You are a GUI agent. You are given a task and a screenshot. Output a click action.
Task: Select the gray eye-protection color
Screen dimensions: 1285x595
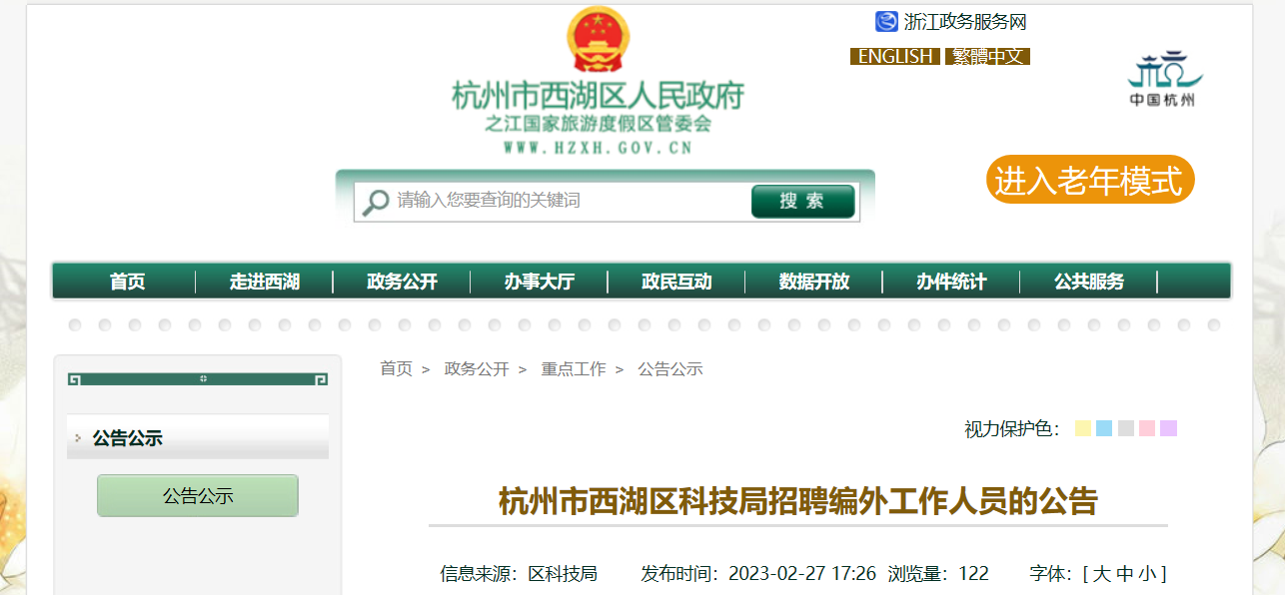pos(1125,428)
